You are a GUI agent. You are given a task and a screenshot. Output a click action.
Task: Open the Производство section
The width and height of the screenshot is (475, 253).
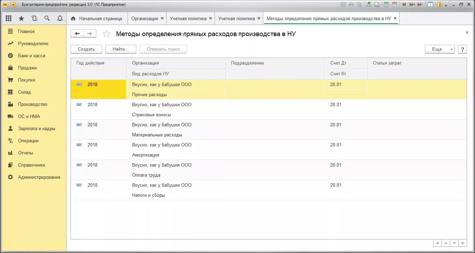coord(33,104)
